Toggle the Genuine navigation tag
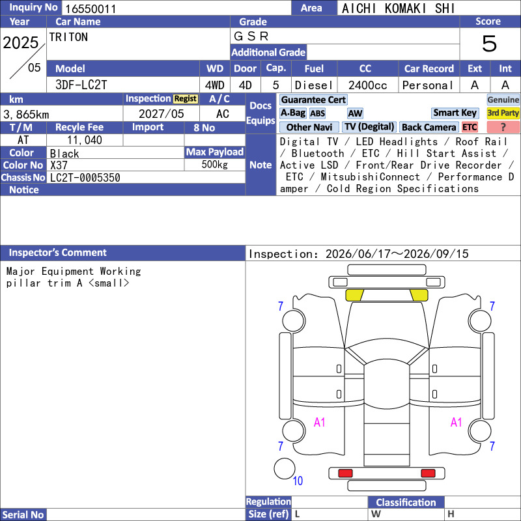The height and width of the screenshot is (521, 521). coord(503,100)
